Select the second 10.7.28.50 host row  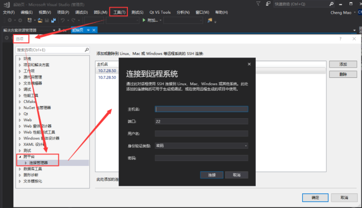(107, 77)
